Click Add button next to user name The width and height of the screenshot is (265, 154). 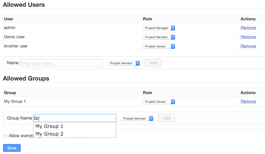[153, 63]
